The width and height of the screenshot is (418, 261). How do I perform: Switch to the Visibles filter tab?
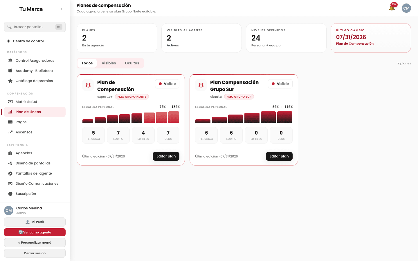click(x=109, y=63)
